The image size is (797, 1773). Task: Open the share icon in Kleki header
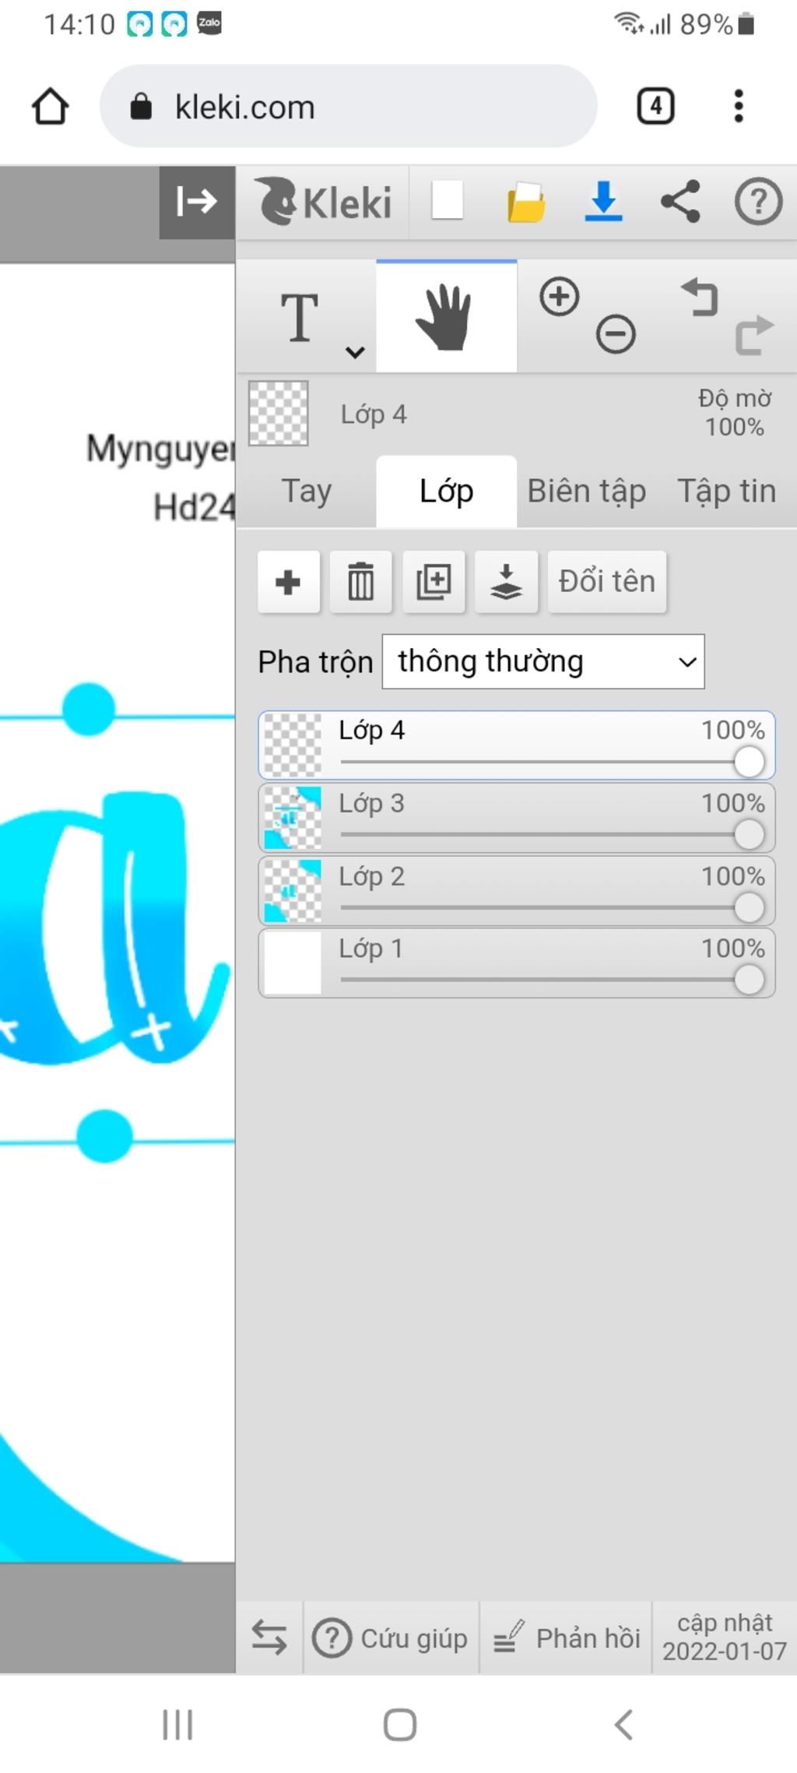681,202
